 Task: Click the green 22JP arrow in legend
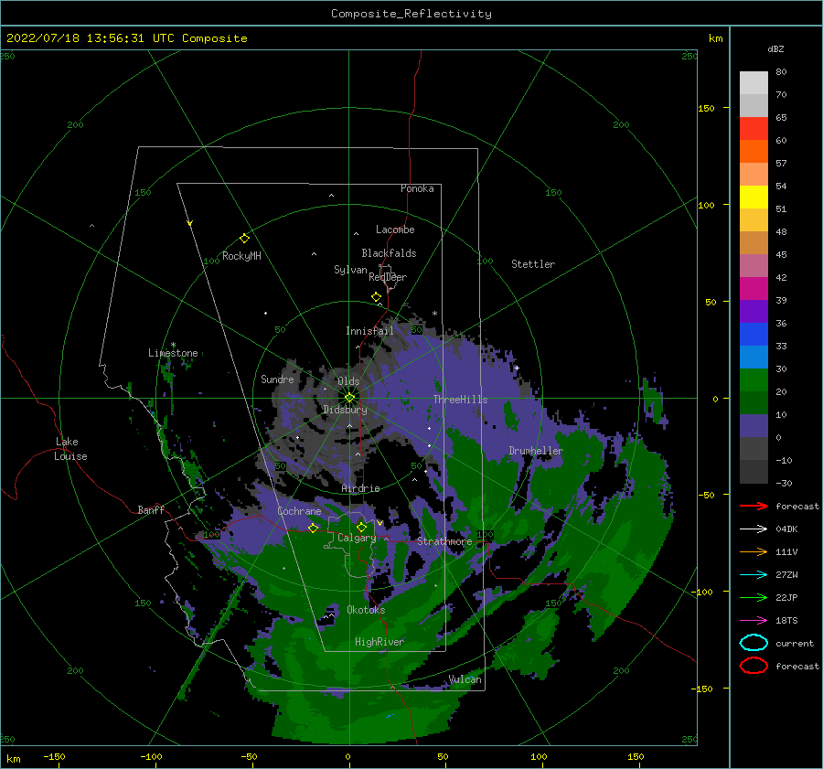click(x=754, y=597)
